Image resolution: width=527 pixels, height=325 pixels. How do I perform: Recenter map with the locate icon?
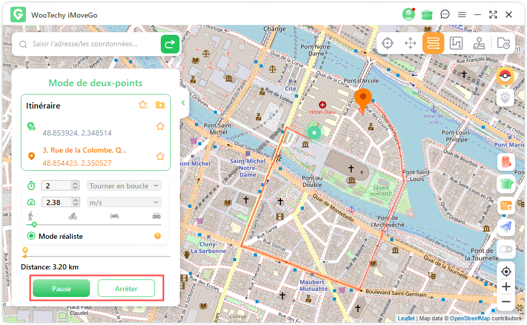coord(506,272)
